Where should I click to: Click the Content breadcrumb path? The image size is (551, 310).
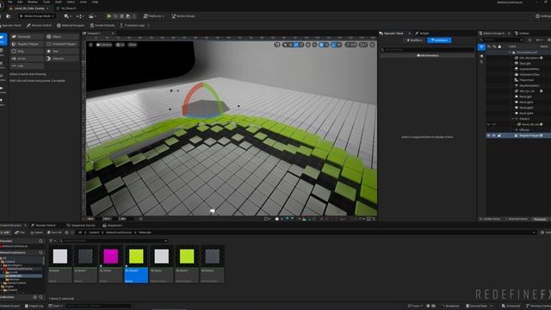(94, 232)
